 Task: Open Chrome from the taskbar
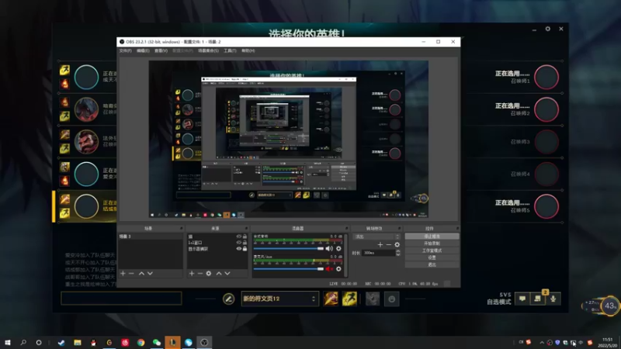pyautogui.click(x=141, y=342)
